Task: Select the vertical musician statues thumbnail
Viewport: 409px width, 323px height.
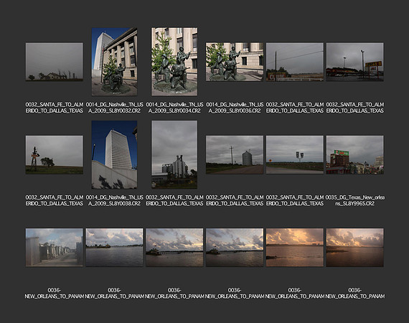Action: coord(174,62)
